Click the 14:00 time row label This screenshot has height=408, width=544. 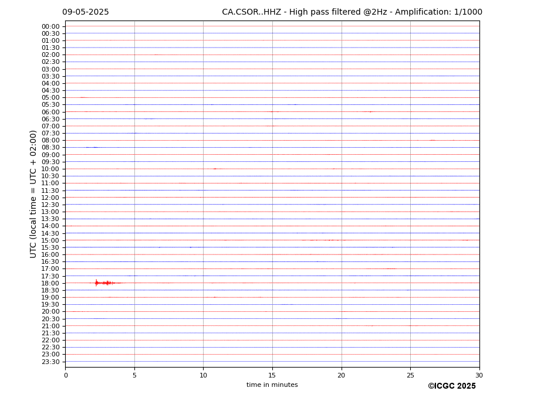[x=50, y=226]
